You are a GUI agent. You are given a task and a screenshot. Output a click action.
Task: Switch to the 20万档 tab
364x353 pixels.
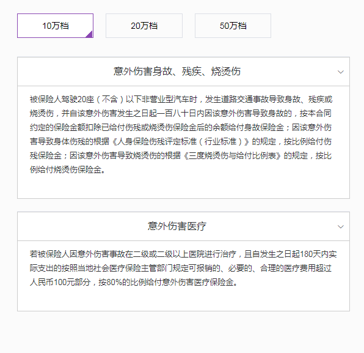(x=144, y=26)
